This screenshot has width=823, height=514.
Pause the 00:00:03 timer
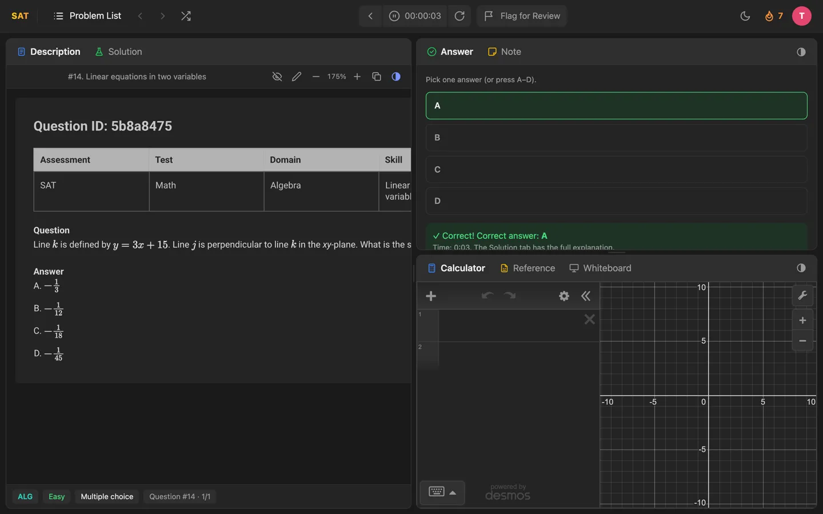(394, 16)
